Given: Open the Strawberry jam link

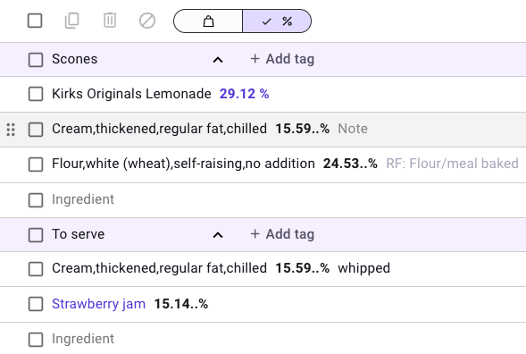Looking at the screenshot, I should (98, 304).
